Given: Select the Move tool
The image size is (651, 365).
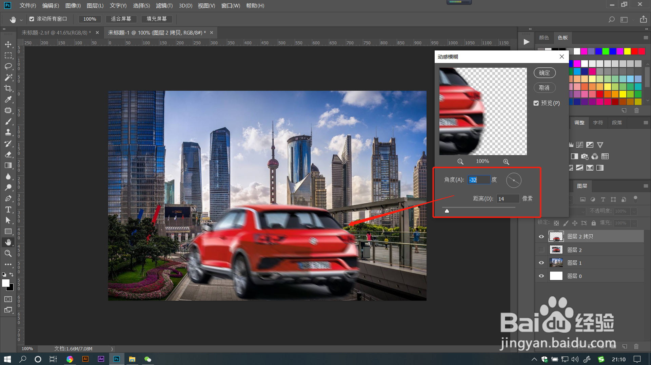Looking at the screenshot, I should pyautogui.click(x=8, y=44).
